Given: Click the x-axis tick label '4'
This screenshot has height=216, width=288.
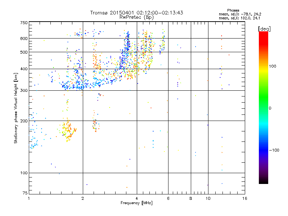Looking at the screenshot, I should coord(137,198).
